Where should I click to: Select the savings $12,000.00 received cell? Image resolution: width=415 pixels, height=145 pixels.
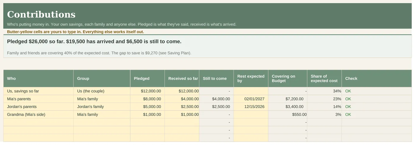click(182, 91)
